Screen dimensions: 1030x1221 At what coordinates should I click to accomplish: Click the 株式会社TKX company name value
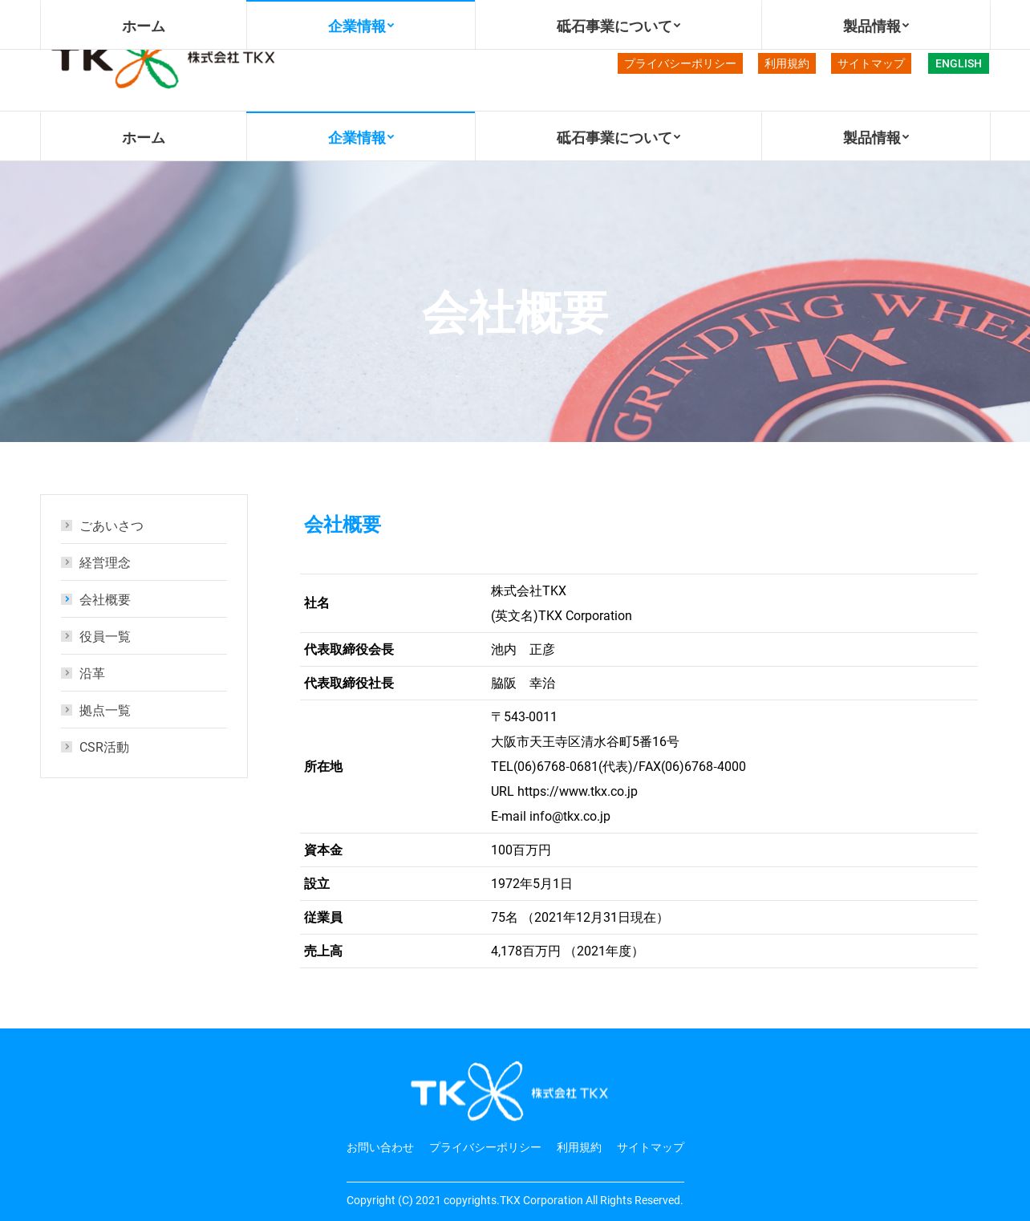click(x=529, y=591)
